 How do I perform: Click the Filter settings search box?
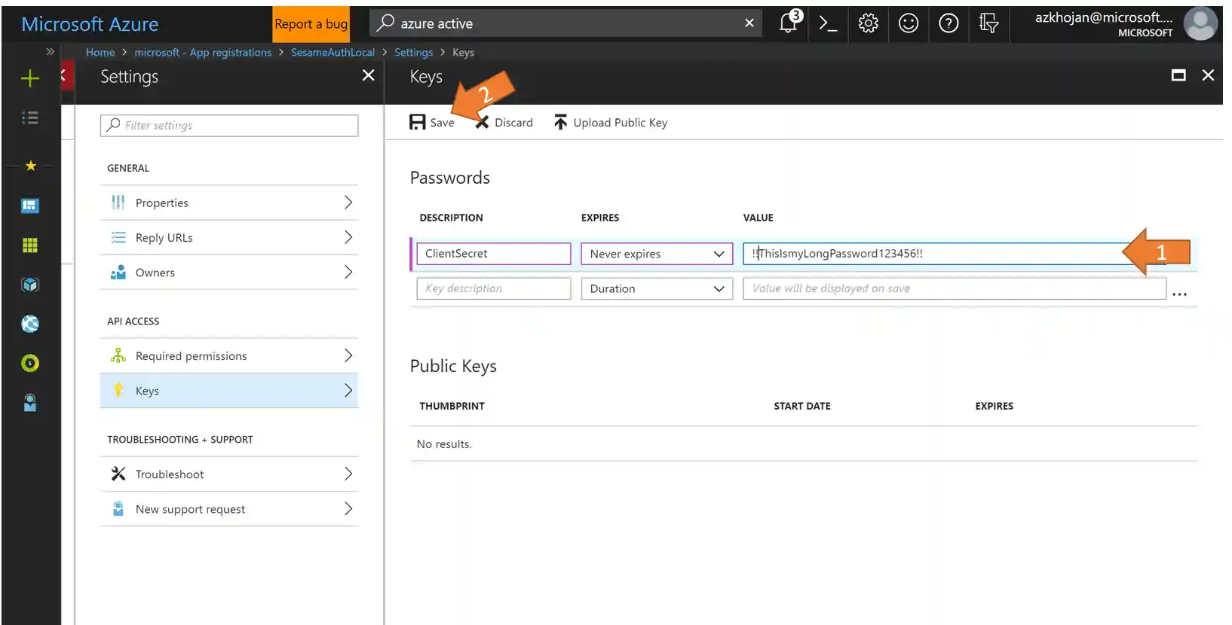[229, 125]
